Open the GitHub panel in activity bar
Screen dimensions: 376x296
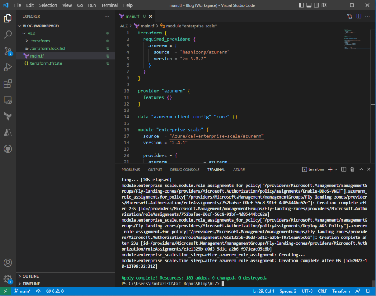8,149
